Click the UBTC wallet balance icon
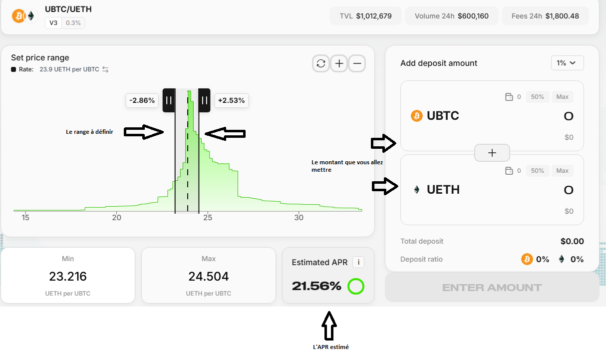Screen dimensions: 606x356 pos(509,97)
